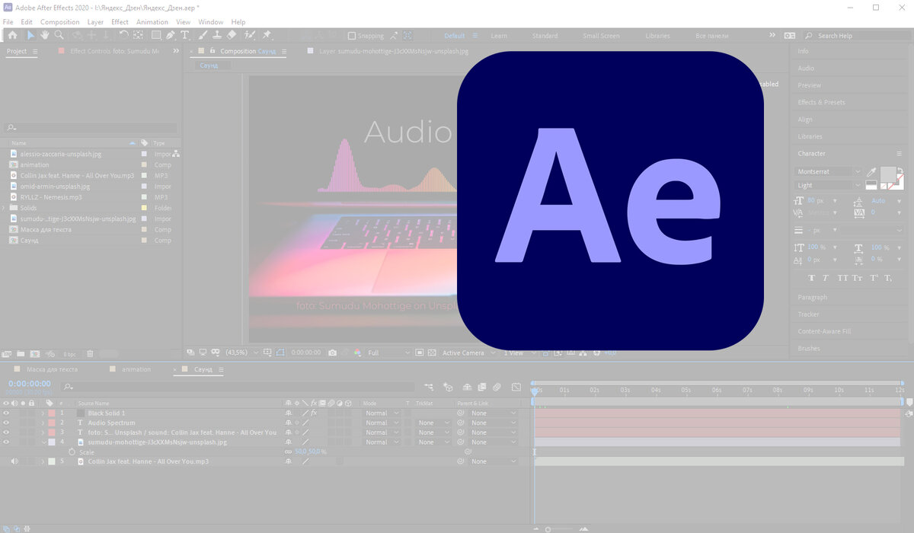This screenshot has width=914, height=533.
Task: Open the Animation menu
Action: click(152, 22)
